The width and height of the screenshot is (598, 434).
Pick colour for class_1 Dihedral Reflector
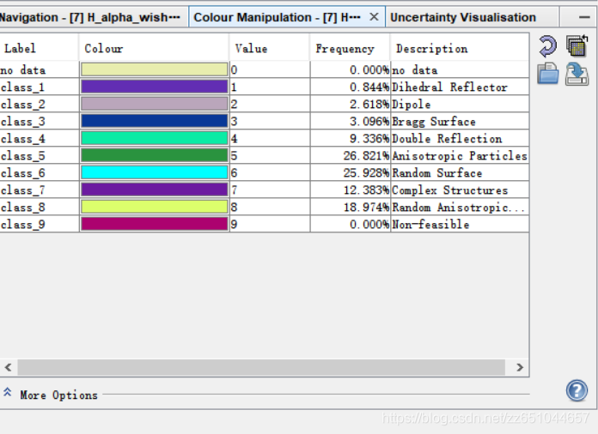click(x=155, y=87)
